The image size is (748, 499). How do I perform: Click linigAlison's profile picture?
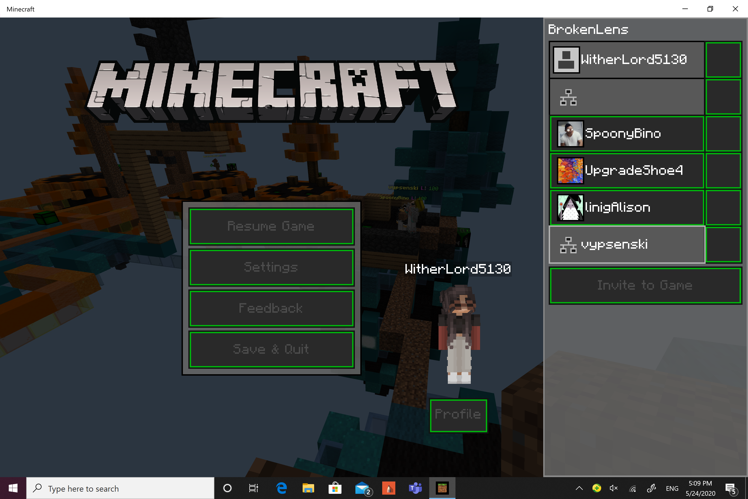(570, 207)
